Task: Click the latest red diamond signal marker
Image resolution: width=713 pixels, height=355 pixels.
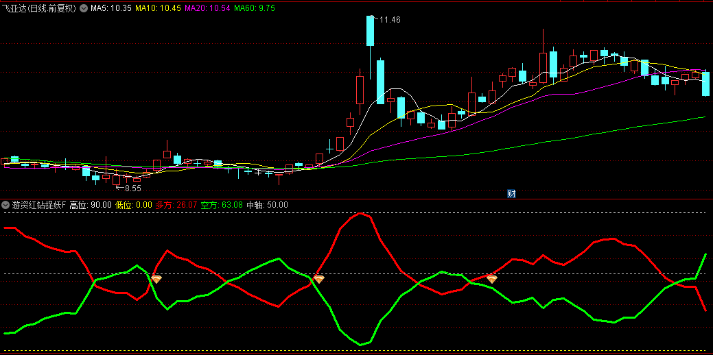Action: click(x=492, y=279)
